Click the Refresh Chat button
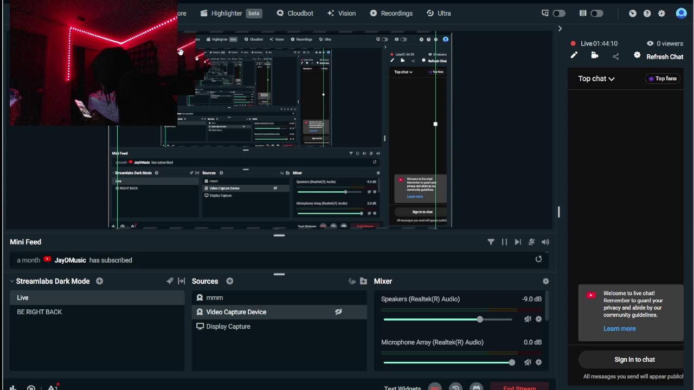The height and width of the screenshot is (390, 694). [665, 57]
